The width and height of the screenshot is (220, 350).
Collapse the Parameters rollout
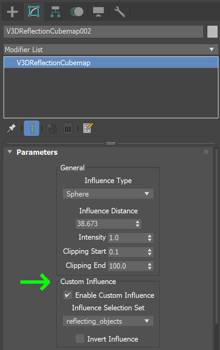coord(10,152)
